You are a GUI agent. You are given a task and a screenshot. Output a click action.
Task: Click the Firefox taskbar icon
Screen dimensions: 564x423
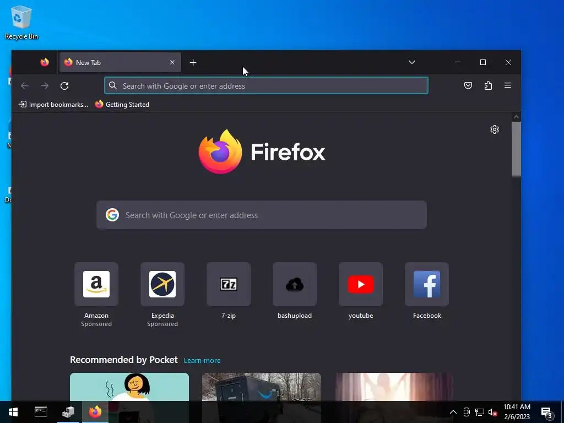pyautogui.click(x=95, y=412)
